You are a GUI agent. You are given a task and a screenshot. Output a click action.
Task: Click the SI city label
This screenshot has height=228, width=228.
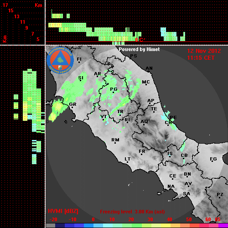point(81,78)
